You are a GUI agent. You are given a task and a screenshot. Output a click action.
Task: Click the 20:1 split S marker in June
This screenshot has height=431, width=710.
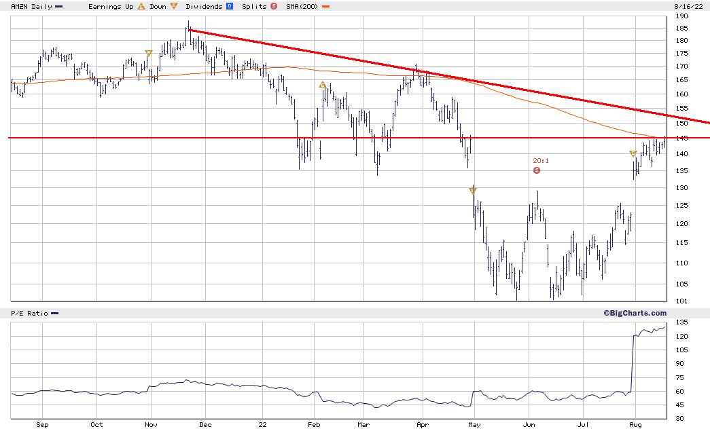coord(537,170)
